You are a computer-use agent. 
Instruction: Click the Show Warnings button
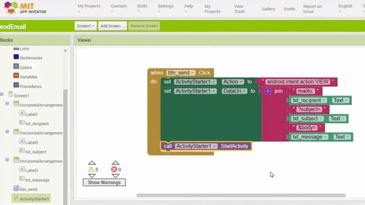[x=104, y=182]
